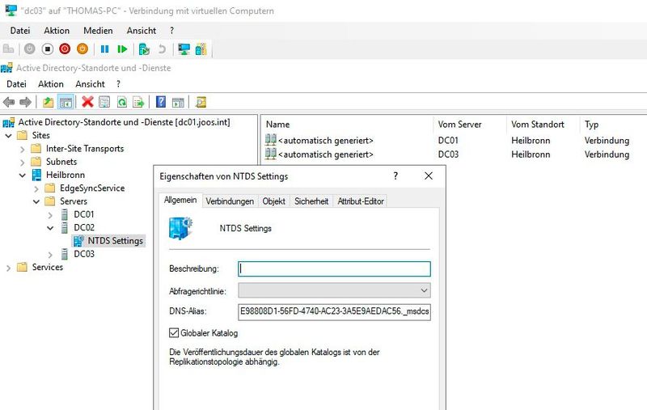
Task: Toggle the show/hide console tree icon
Action: click(x=66, y=102)
